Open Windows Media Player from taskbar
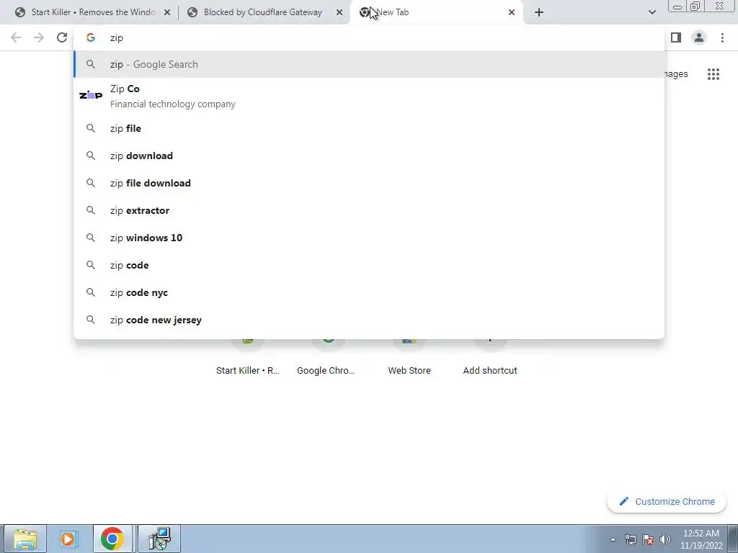 coord(68,539)
